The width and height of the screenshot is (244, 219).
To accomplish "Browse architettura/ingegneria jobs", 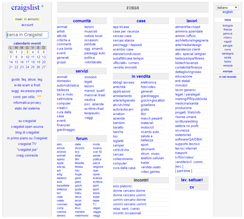I will pyautogui.click(x=192, y=40).
